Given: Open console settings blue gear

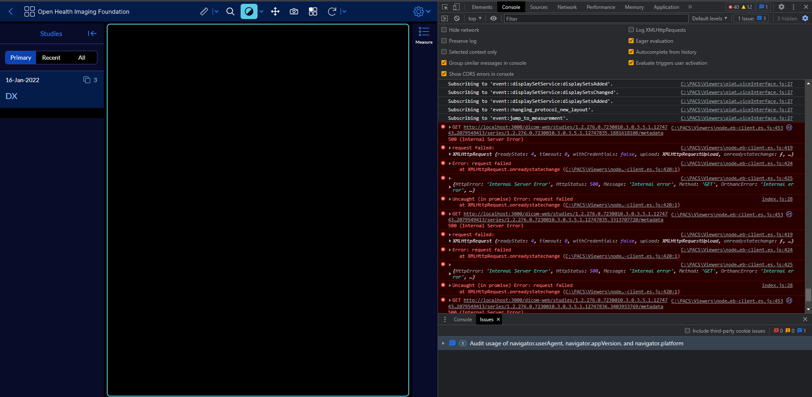Looking at the screenshot, I should pos(805,18).
